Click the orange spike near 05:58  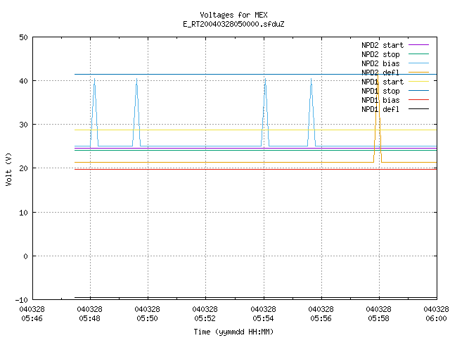coord(378,118)
